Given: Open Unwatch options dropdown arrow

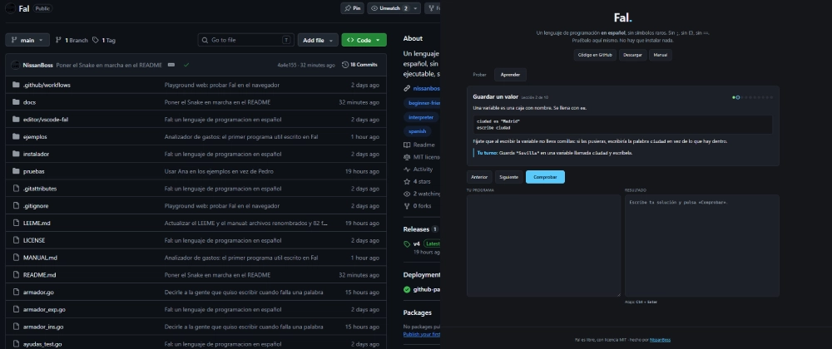Looking at the screenshot, I should 415,8.
